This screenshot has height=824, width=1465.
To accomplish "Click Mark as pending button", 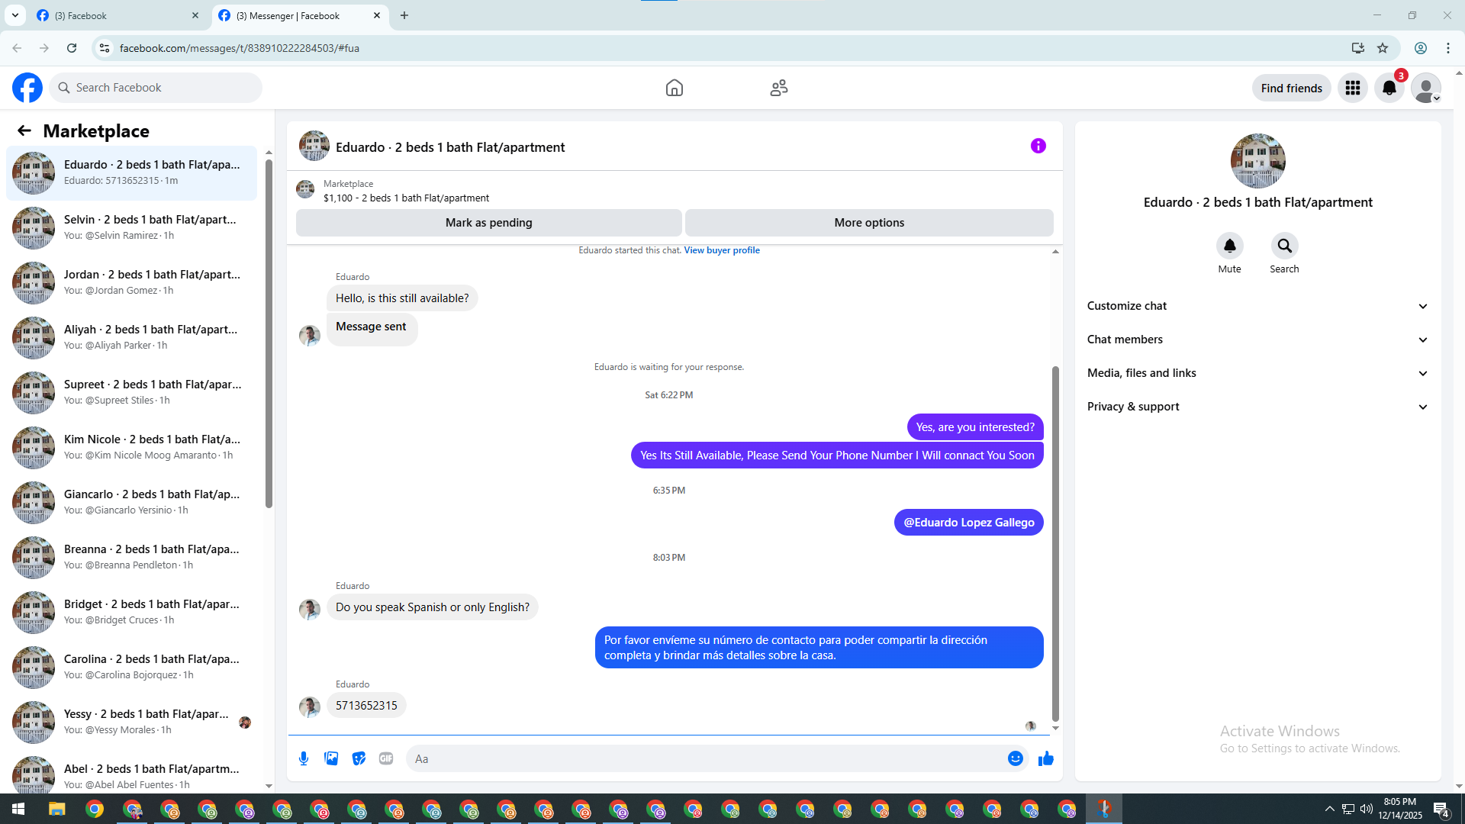I will point(488,223).
